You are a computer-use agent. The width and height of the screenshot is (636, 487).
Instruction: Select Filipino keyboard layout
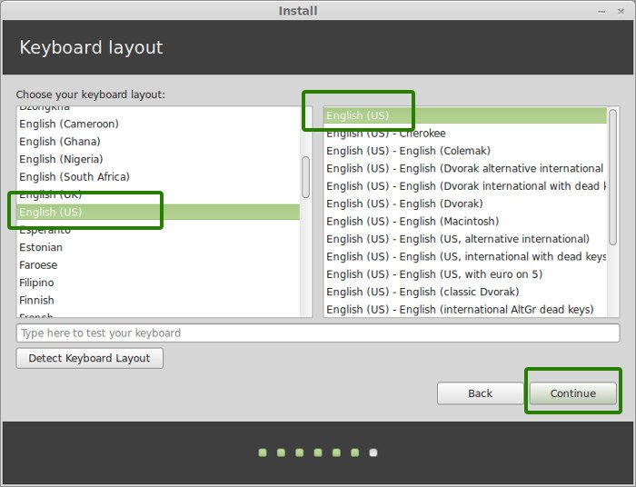[36, 283]
